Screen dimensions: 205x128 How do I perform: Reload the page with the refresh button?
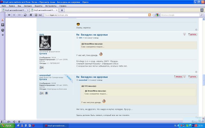click(25, 15)
